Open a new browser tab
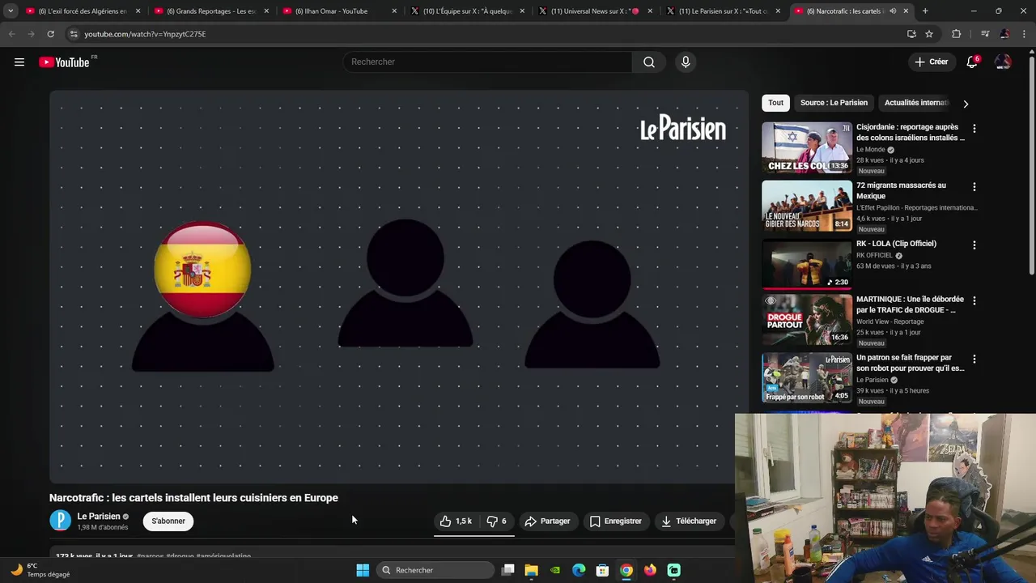This screenshot has width=1036, height=583. [x=925, y=11]
